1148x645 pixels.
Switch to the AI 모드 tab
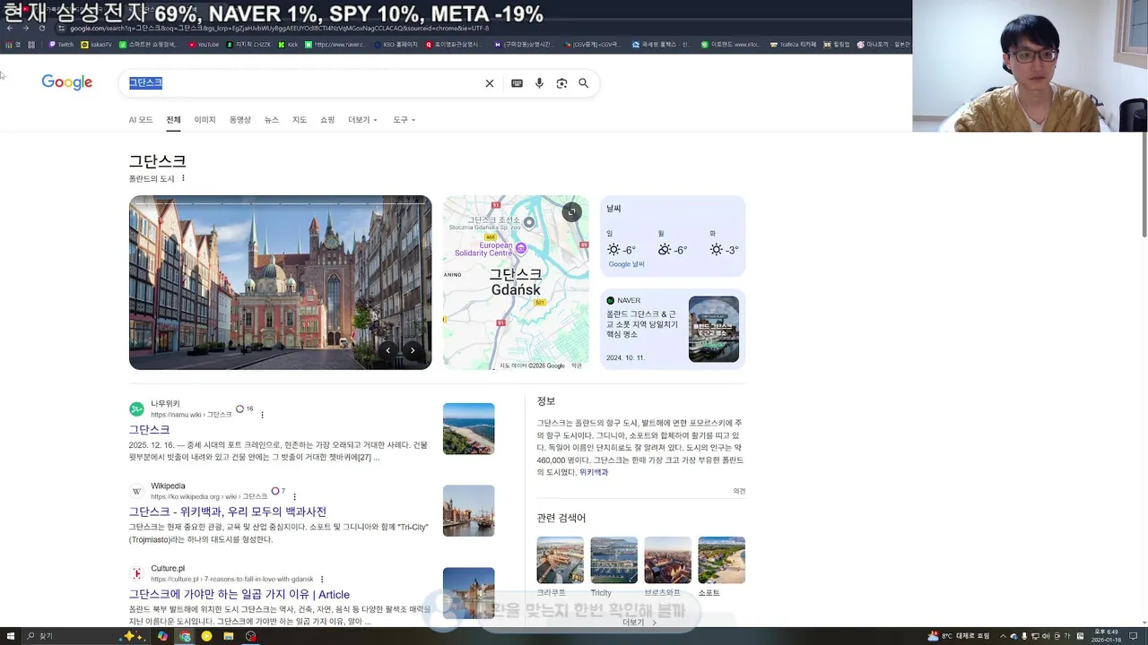tap(141, 120)
